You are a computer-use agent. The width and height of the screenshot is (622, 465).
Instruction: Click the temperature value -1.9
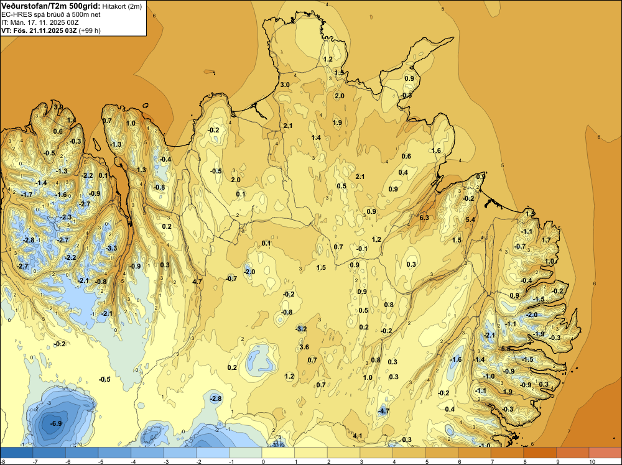[539, 334]
